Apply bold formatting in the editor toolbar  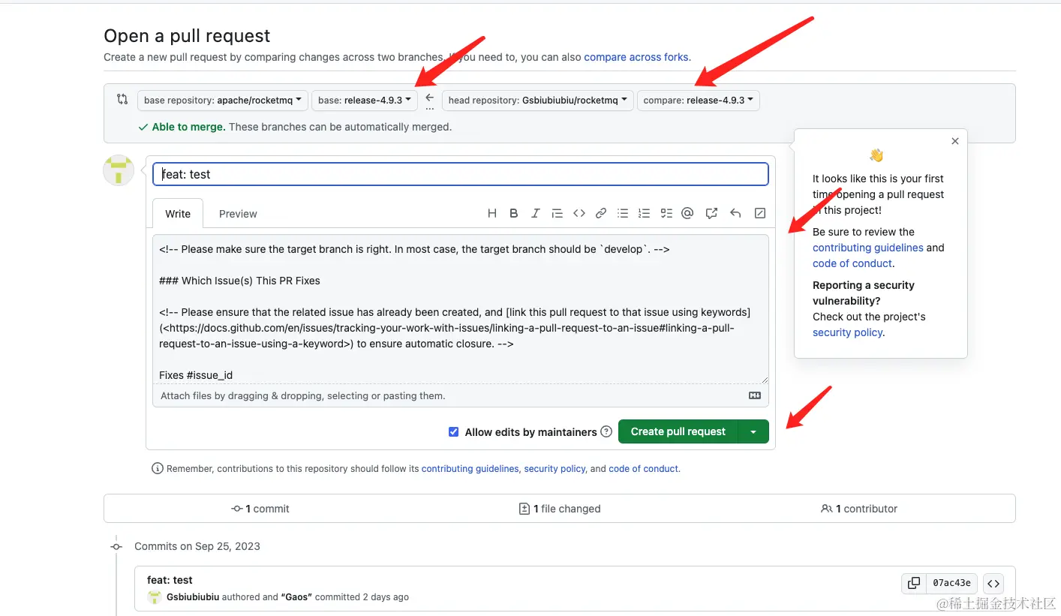[514, 214]
